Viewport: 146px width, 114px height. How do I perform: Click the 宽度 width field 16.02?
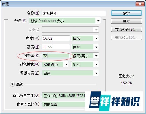(x=56, y=38)
